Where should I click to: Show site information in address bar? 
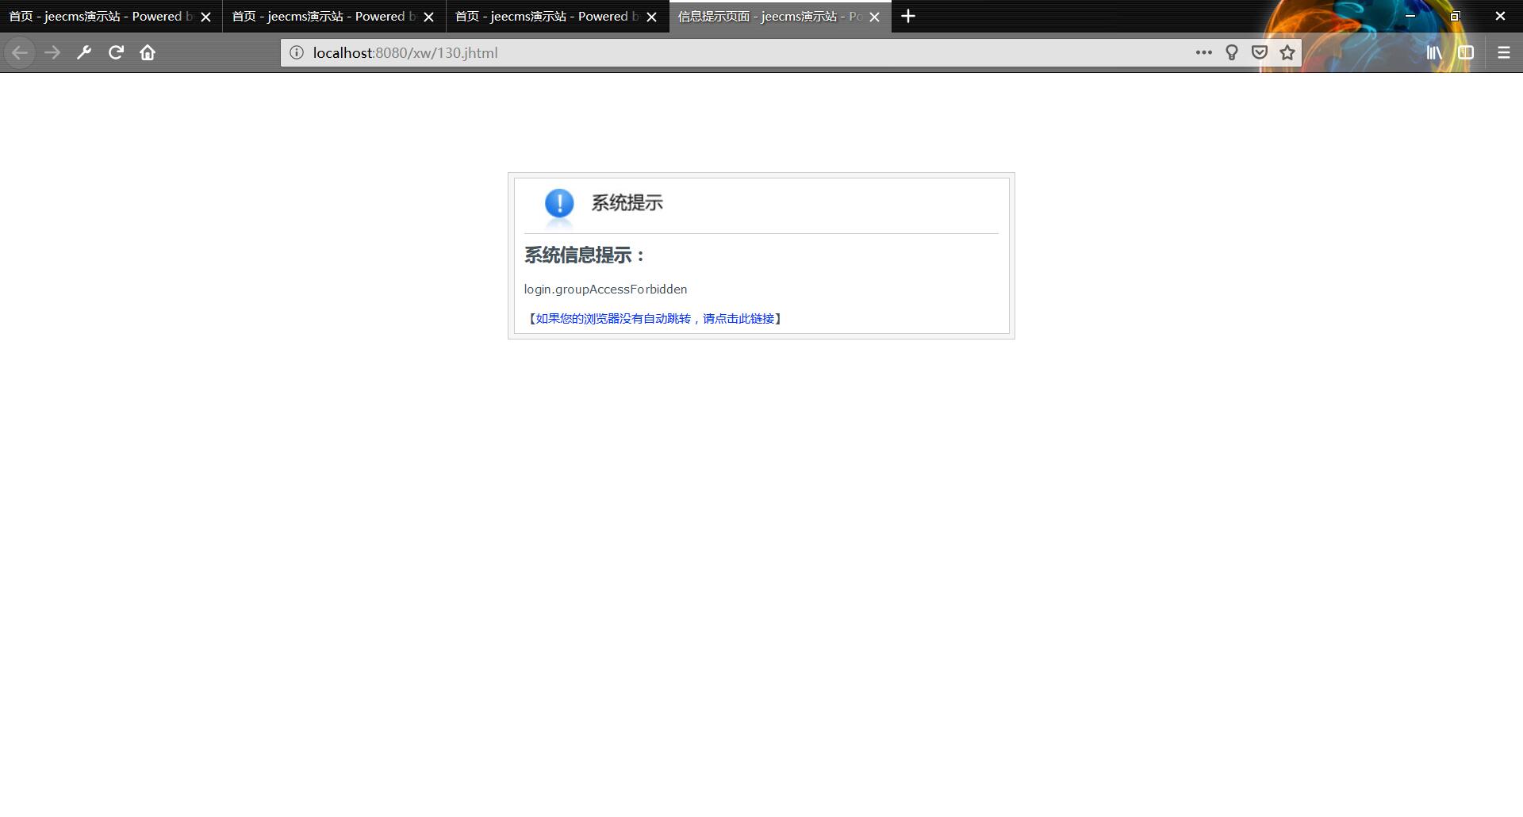pyautogui.click(x=296, y=53)
